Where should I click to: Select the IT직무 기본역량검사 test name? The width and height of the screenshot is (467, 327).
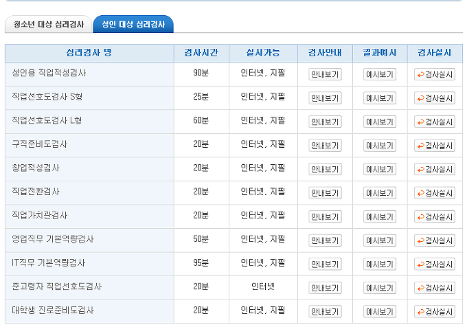(x=49, y=262)
